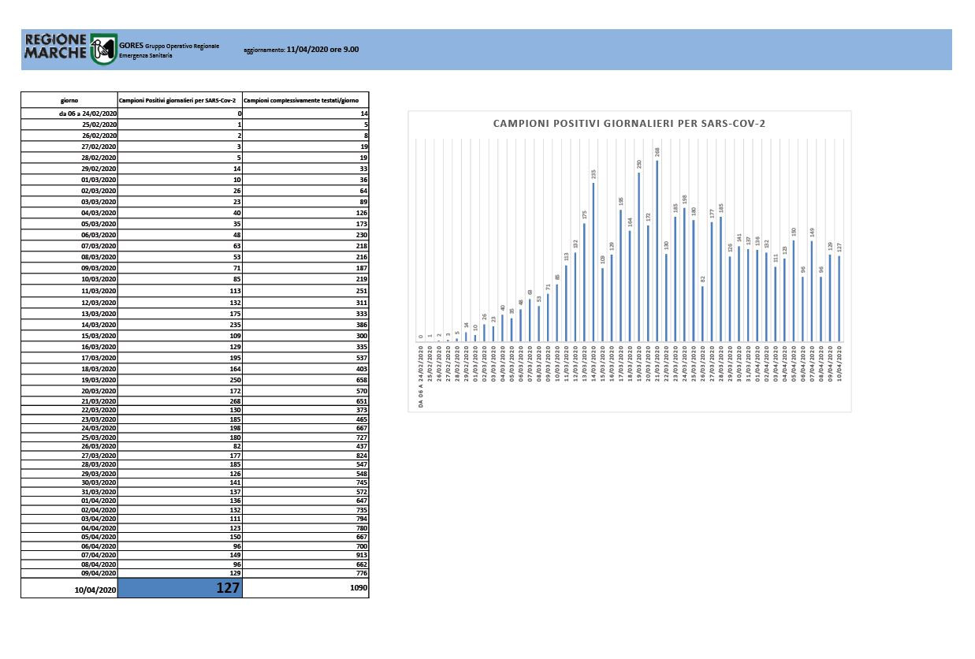Image resolution: width=975 pixels, height=659 pixels.
Task: Select tested value 700 in 06/04/2020 row
Action: tap(306, 546)
